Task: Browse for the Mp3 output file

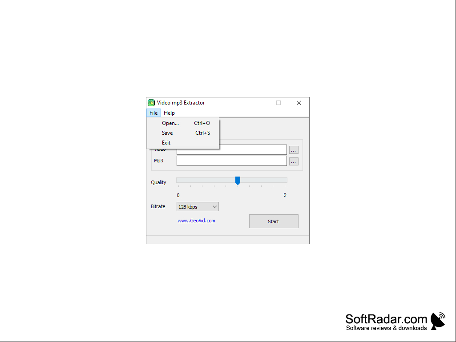Action: (294, 161)
